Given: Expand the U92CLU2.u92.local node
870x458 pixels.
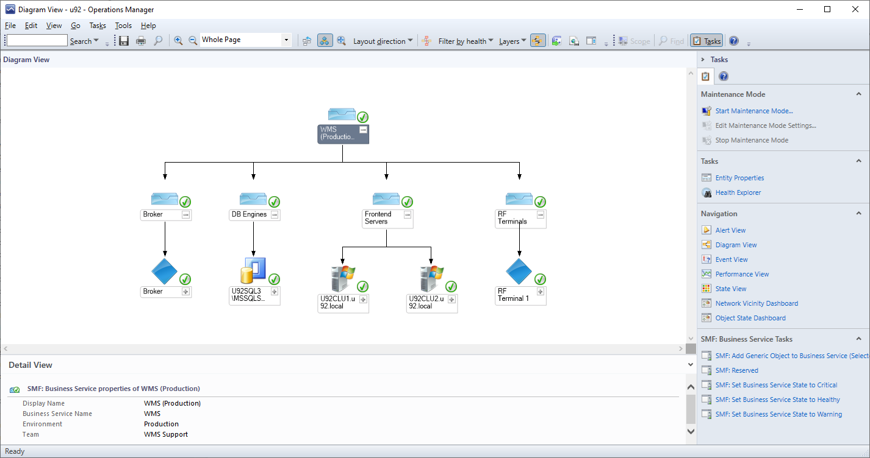Looking at the screenshot, I should 452,299.
